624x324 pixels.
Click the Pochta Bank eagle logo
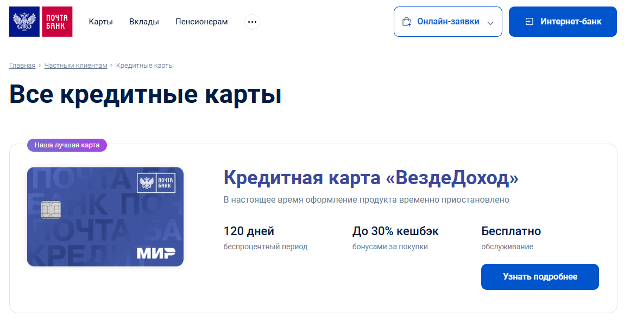tap(24, 22)
